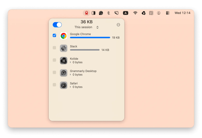The height and width of the screenshot is (138, 202).
Task: Click the Kolide menu bar icon
Action: tap(144, 13)
